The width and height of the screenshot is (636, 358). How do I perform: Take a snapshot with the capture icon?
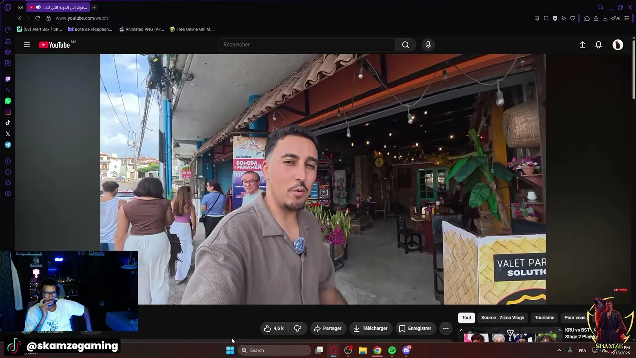546,18
